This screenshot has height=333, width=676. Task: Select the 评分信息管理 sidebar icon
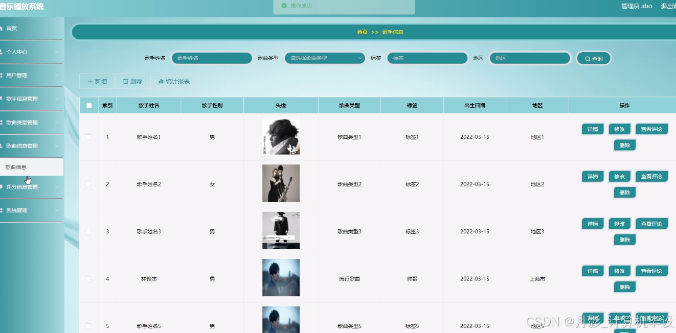click(x=3, y=187)
